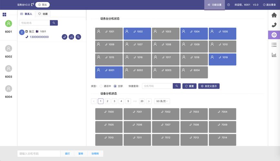Select blue operator extension tile 1004
Viewport: 280px width, 161px height.
(194, 34)
